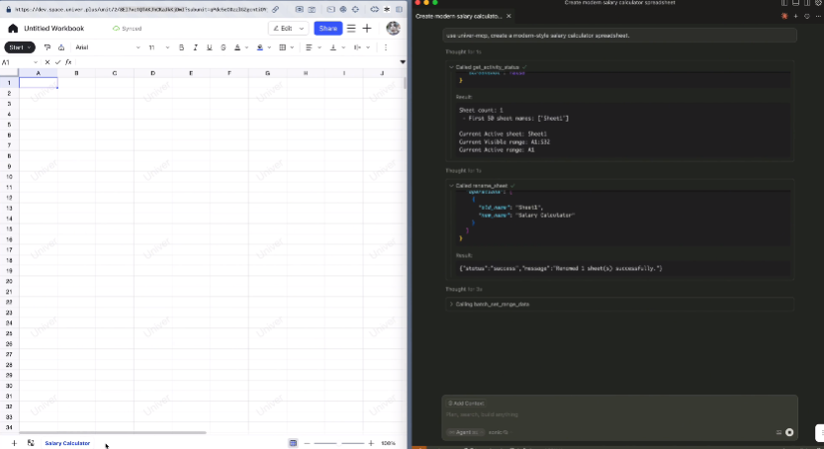Viewport: 824px width, 449px height.
Task: Start new chat with plus icon
Action: coord(795,16)
